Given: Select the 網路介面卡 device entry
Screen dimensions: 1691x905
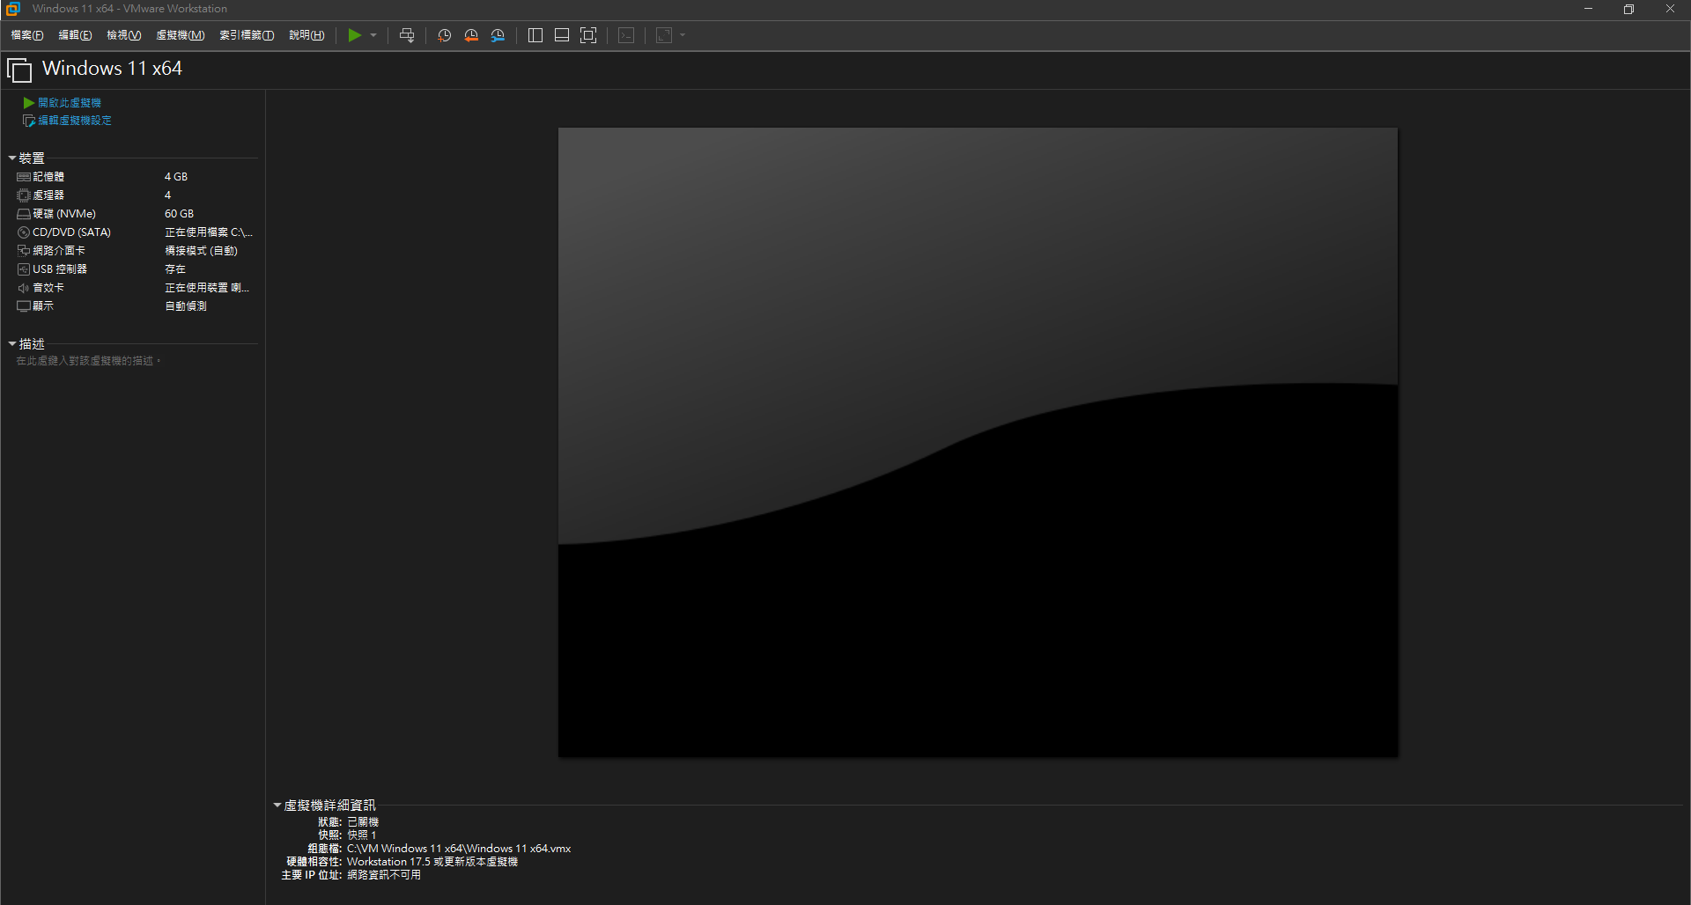Looking at the screenshot, I should (58, 251).
